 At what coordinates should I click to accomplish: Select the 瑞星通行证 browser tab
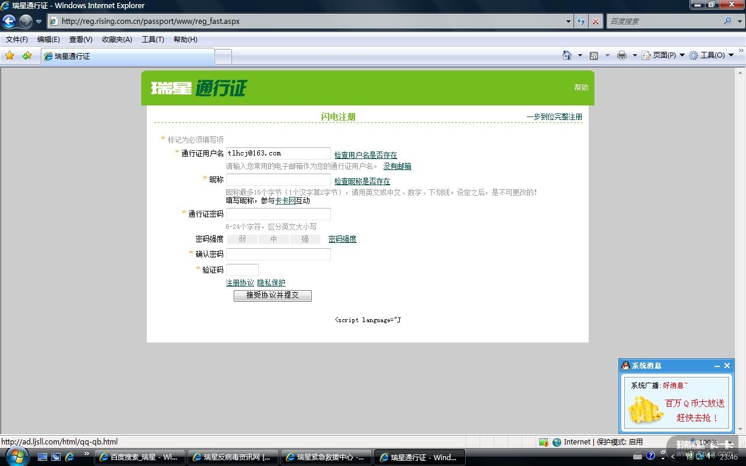127,57
